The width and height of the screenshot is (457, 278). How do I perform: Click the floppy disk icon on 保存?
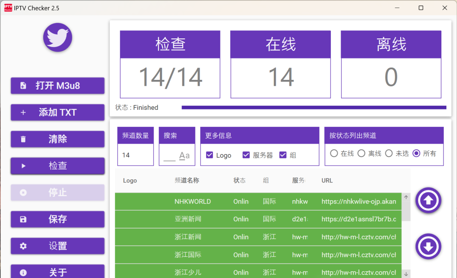point(23,219)
